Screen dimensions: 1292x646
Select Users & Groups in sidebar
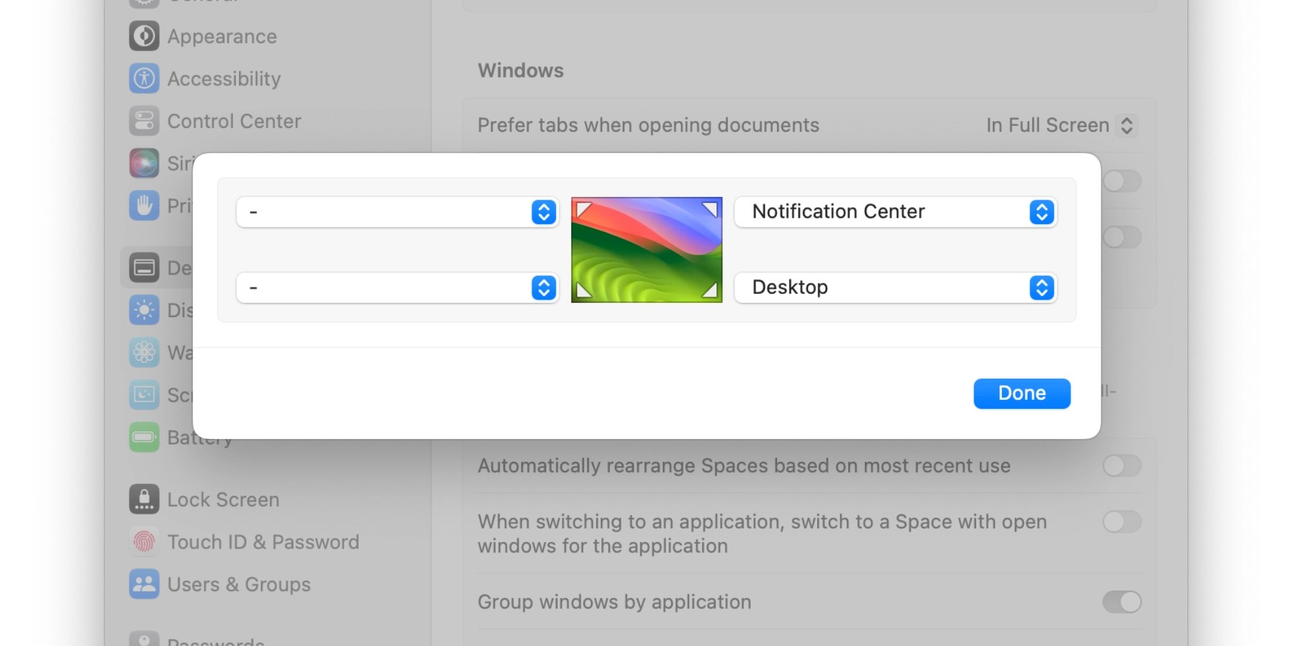click(x=238, y=584)
